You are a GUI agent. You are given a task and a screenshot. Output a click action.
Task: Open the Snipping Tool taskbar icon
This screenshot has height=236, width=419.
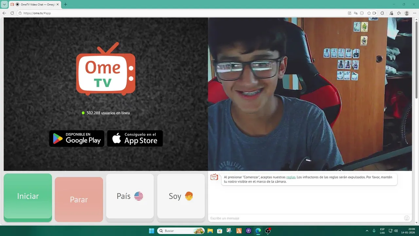point(229,231)
